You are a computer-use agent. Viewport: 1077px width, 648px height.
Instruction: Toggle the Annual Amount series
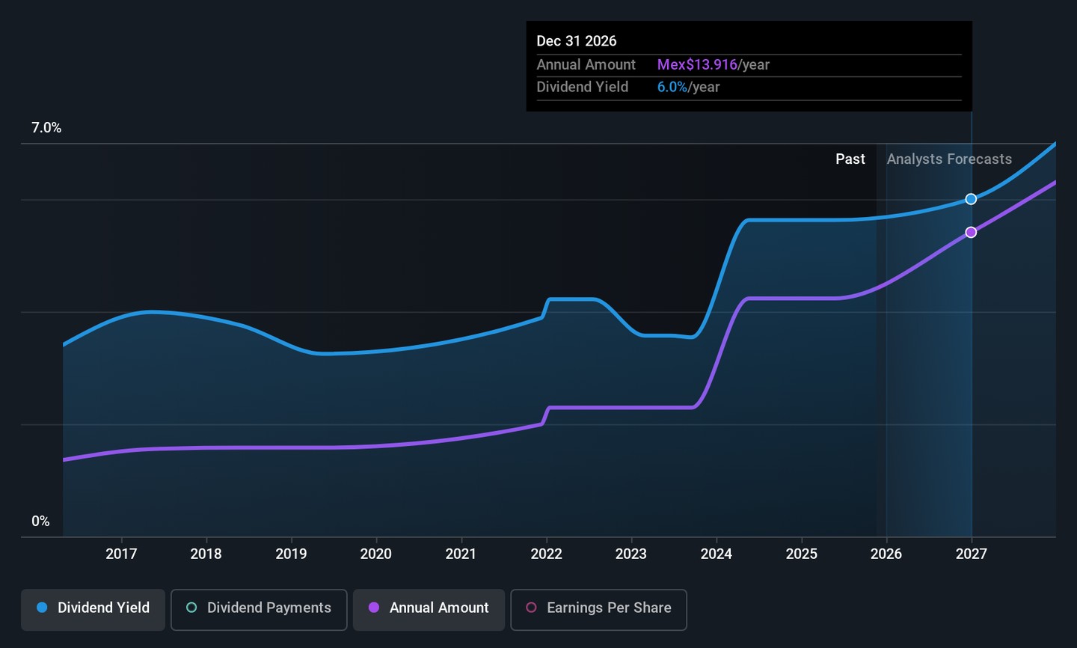[429, 609]
